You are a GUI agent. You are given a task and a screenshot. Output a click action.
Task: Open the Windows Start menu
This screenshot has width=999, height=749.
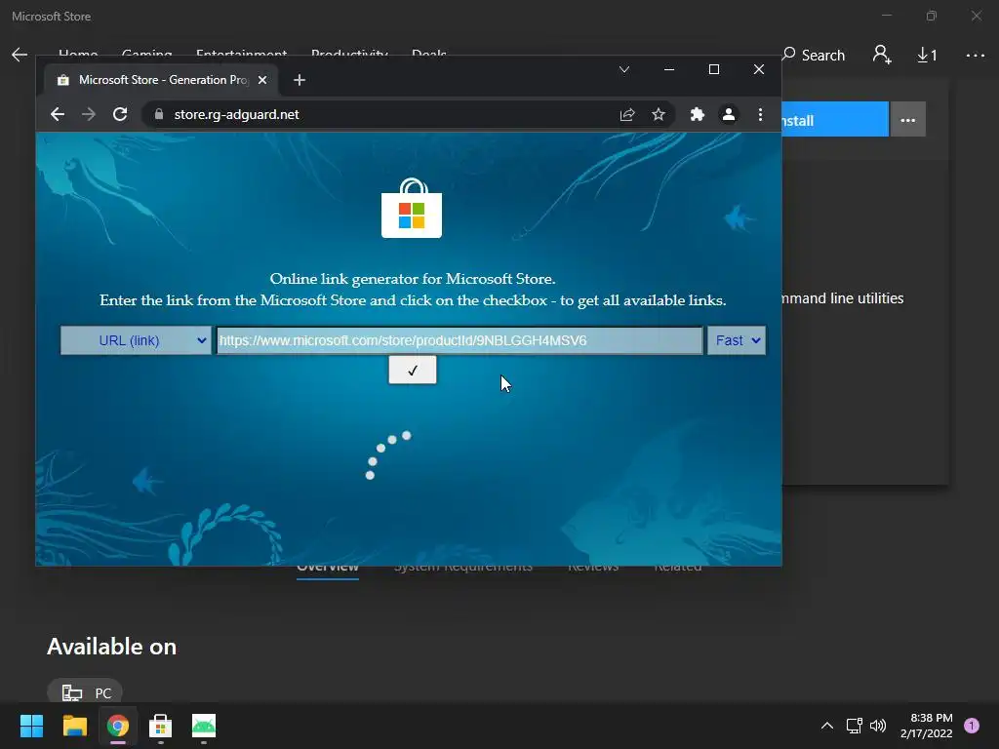(x=31, y=726)
